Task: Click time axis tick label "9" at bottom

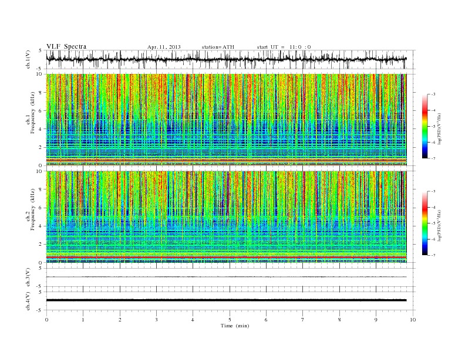Action: tap(376, 320)
